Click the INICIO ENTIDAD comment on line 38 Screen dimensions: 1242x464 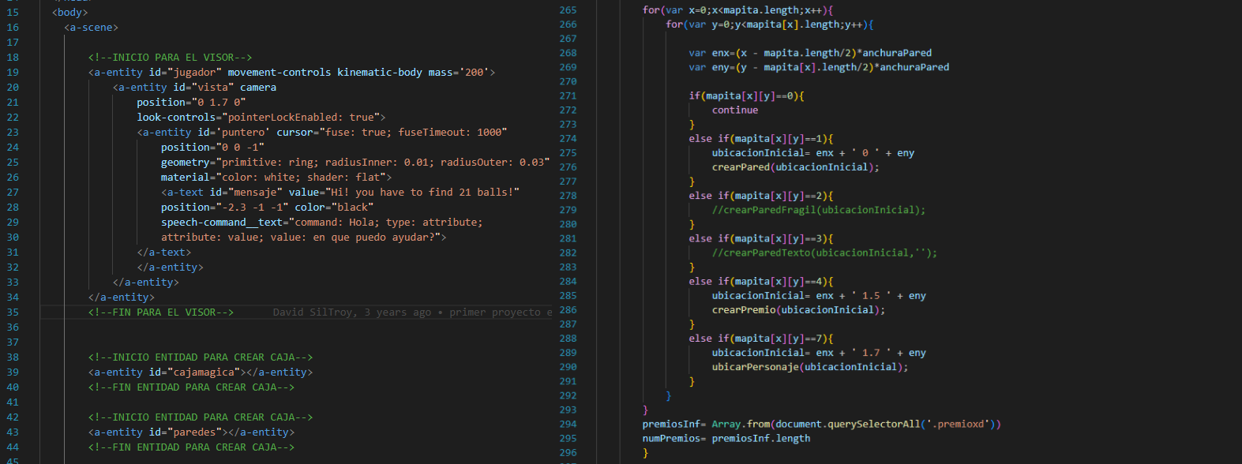201,357
